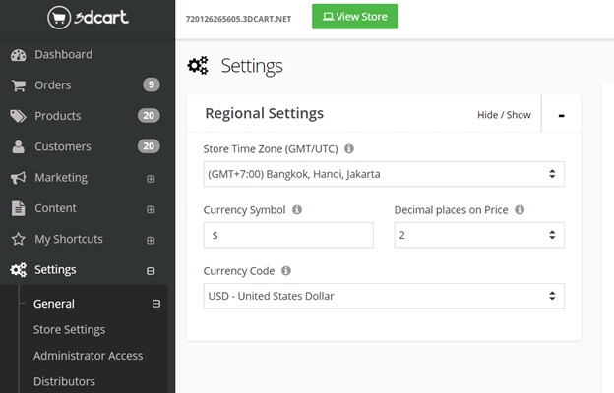Click the info icon beside Currency Code
Screen dimensions: 614x393
(286, 271)
